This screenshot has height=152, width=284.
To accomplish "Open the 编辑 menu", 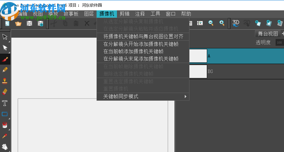I will coord(22,14).
